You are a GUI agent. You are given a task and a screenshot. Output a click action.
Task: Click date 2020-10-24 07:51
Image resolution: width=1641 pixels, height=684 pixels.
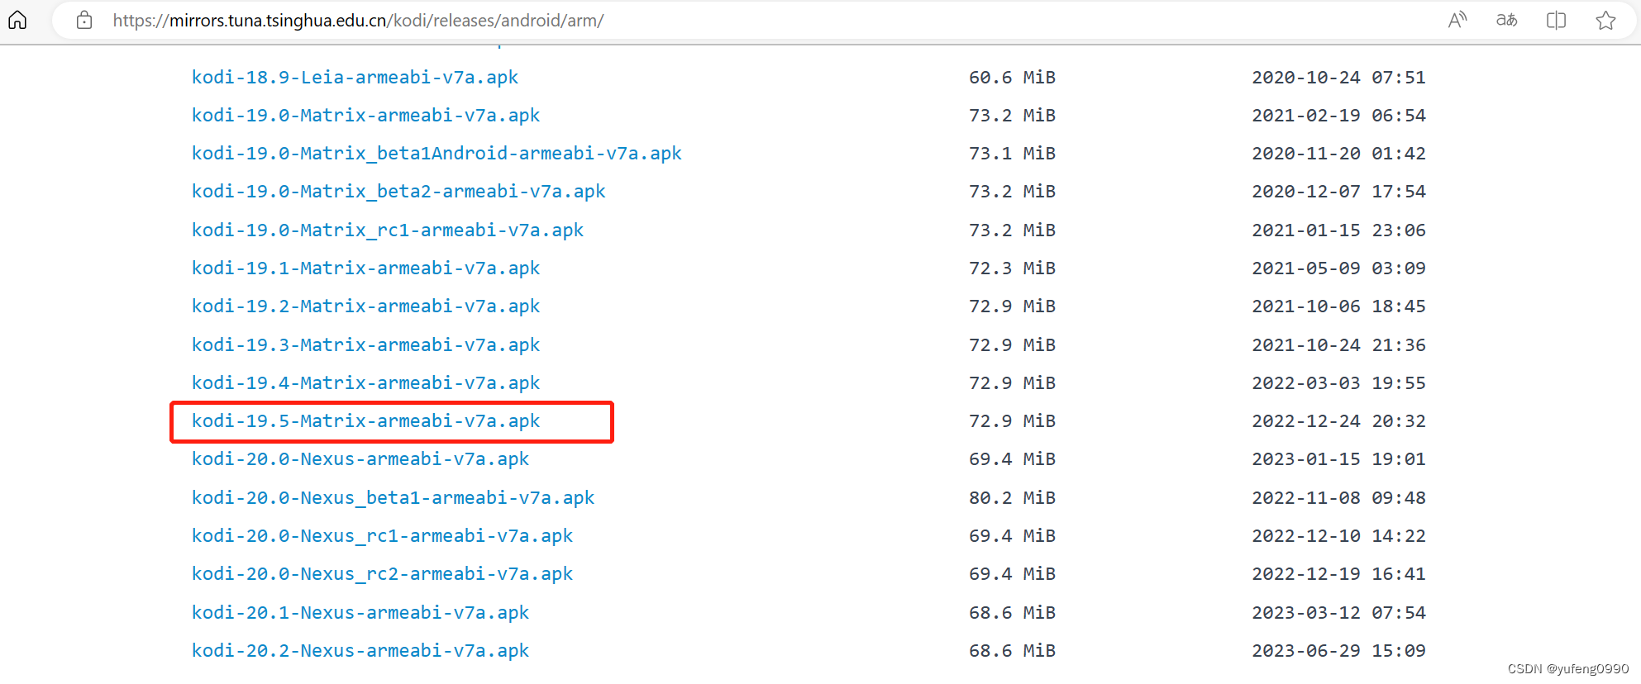(1338, 77)
